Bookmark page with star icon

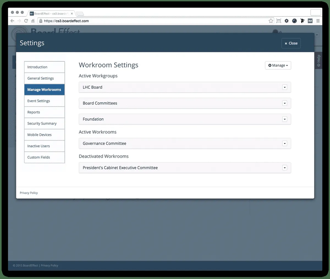[271, 21]
